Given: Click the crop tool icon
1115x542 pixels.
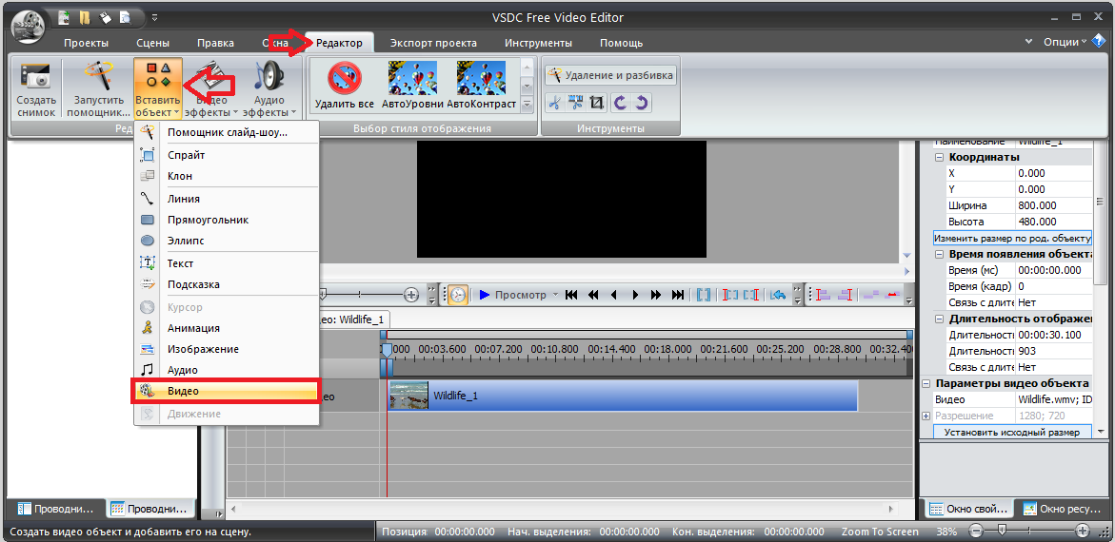Looking at the screenshot, I should [597, 103].
